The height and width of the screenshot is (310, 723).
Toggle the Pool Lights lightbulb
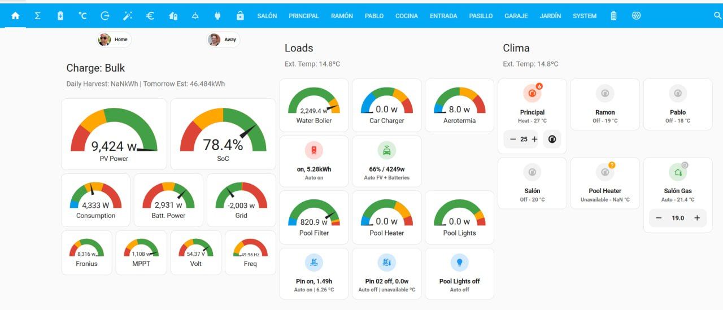[x=459, y=263]
